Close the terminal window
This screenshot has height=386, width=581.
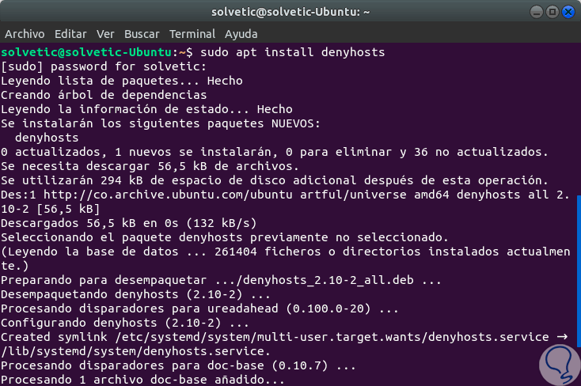click(568, 12)
